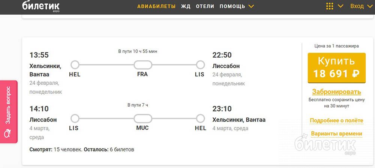Click the HEL departure circle marker
Image resolution: width=375 pixels, height=168 pixels.
pos(75,65)
